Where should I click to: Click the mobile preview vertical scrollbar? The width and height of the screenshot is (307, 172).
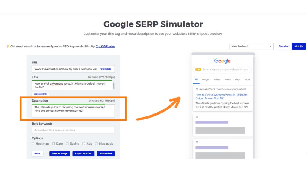click(254, 107)
